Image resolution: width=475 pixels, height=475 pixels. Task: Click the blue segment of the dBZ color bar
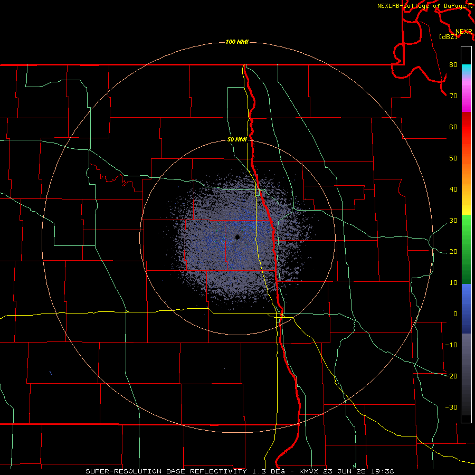pos(466,309)
